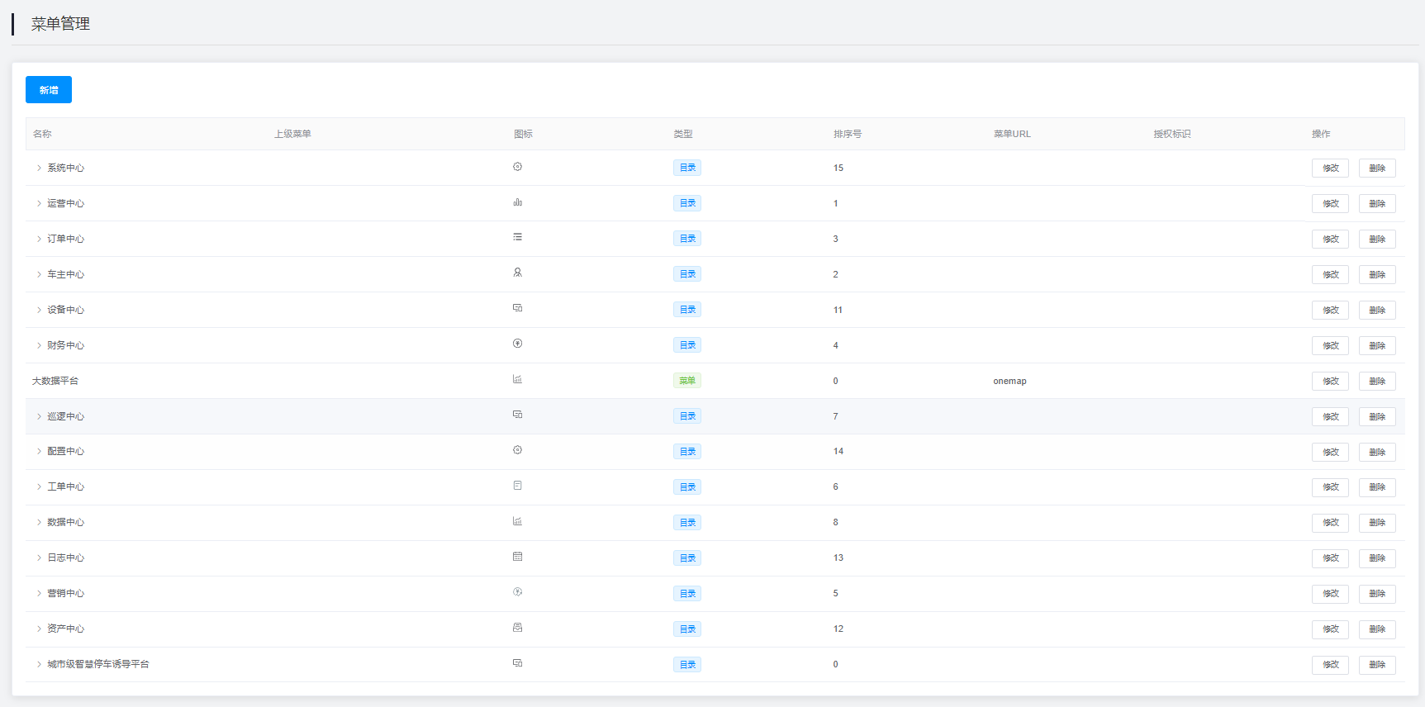
Task: Expand 城市级智慧停车诱导平台 submenu arrow
Action: pyautogui.click(x=39, y=665)
